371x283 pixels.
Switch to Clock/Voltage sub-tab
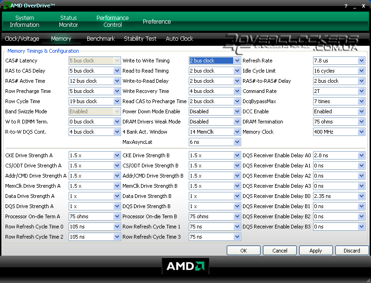click(22, 39)
